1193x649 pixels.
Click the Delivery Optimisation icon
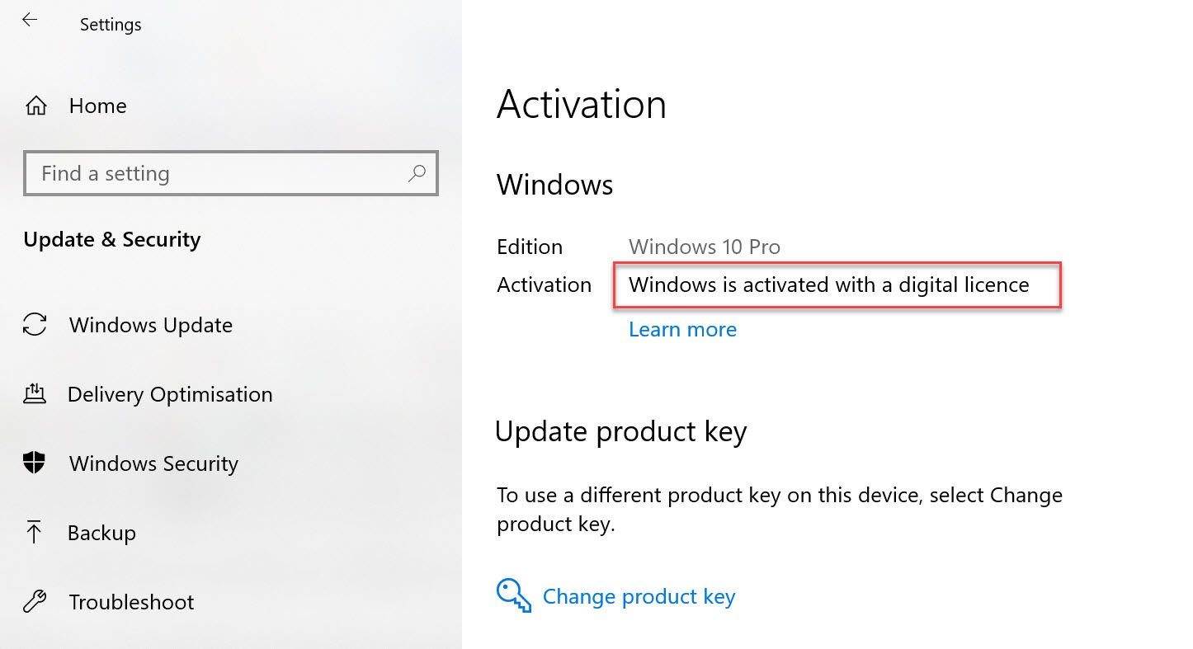(34, 393)
